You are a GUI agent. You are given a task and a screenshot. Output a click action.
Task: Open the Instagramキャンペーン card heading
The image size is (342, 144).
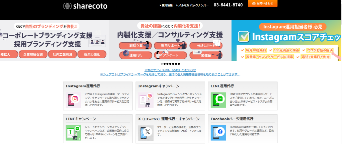pyautogui.click(x=159, y=86)
